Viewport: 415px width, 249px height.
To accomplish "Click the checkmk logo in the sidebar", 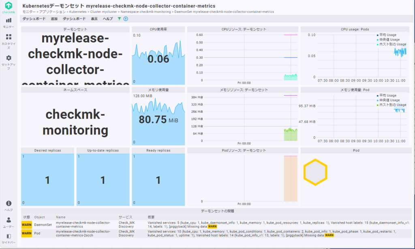I will click(x=9, y=7).
